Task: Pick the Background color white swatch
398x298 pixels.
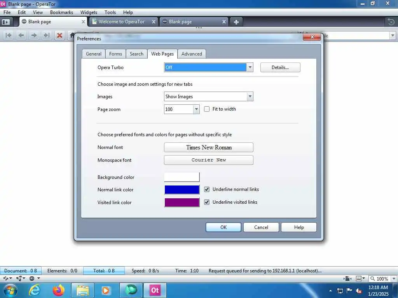Action: [182, 177]
